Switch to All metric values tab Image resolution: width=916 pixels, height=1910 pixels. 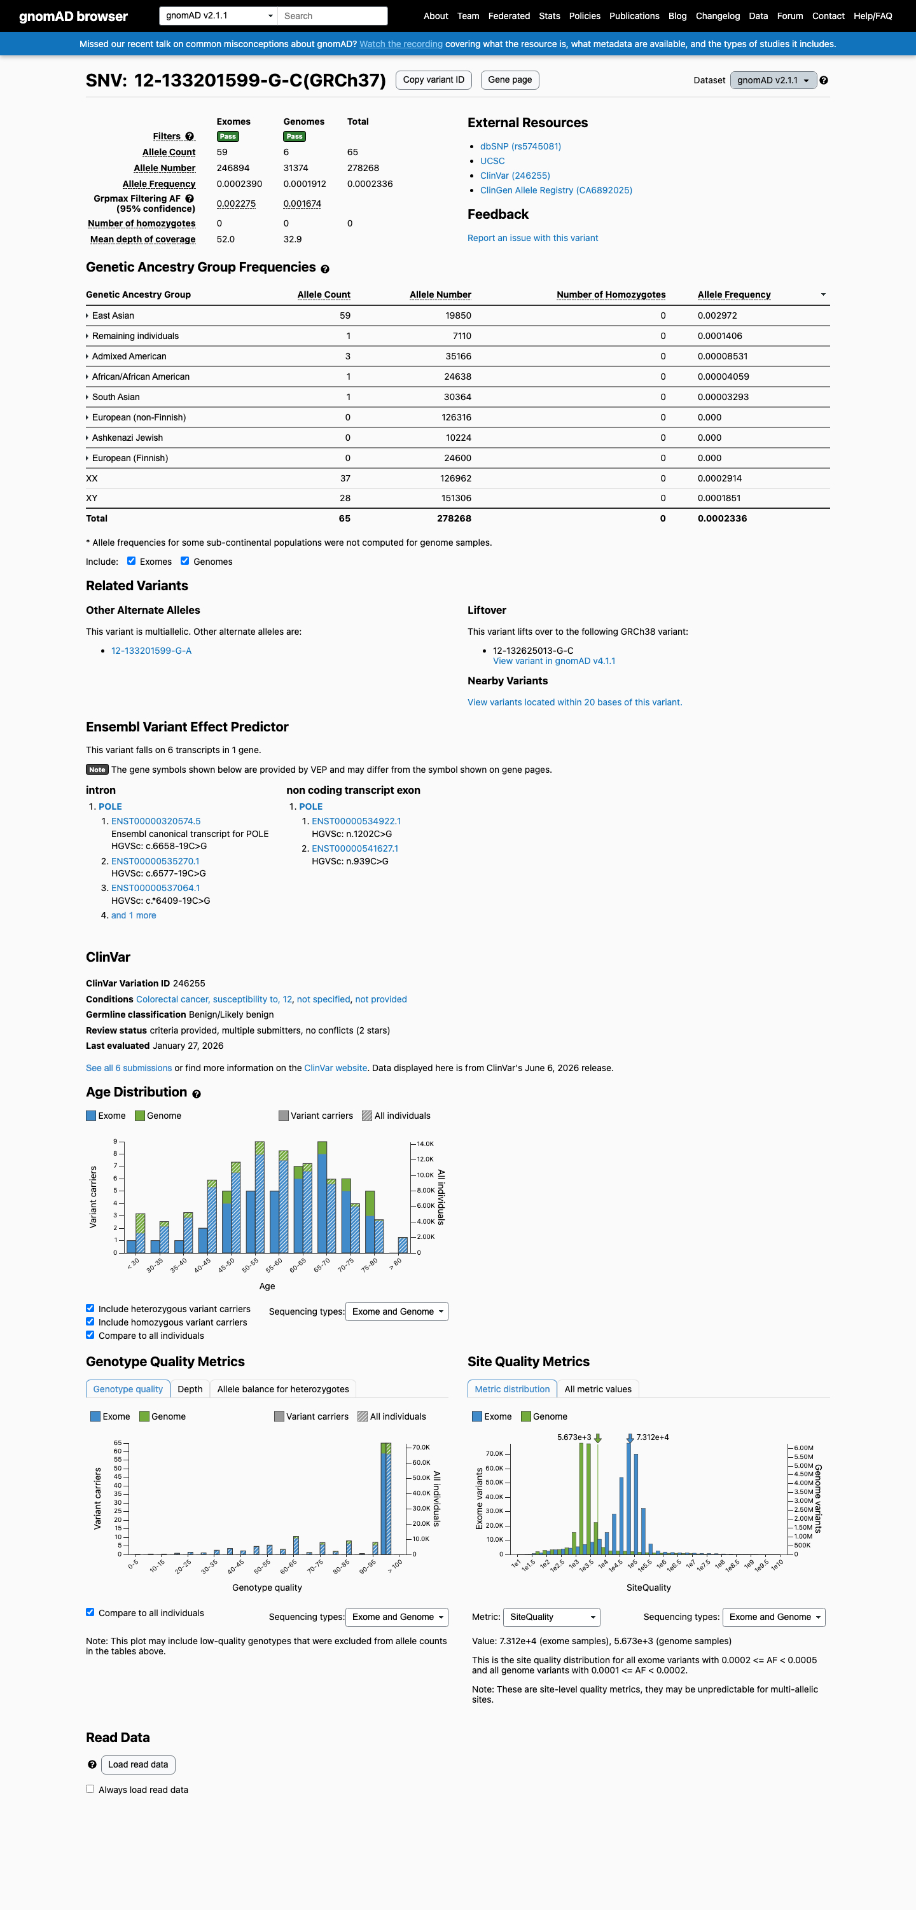598,1388
